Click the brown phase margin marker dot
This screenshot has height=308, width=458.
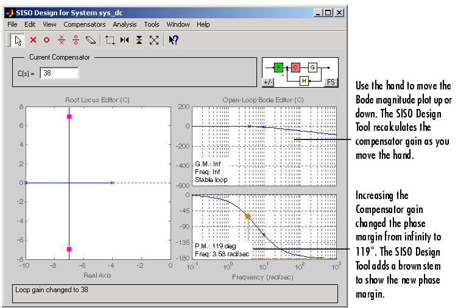(x=248, y=216)
